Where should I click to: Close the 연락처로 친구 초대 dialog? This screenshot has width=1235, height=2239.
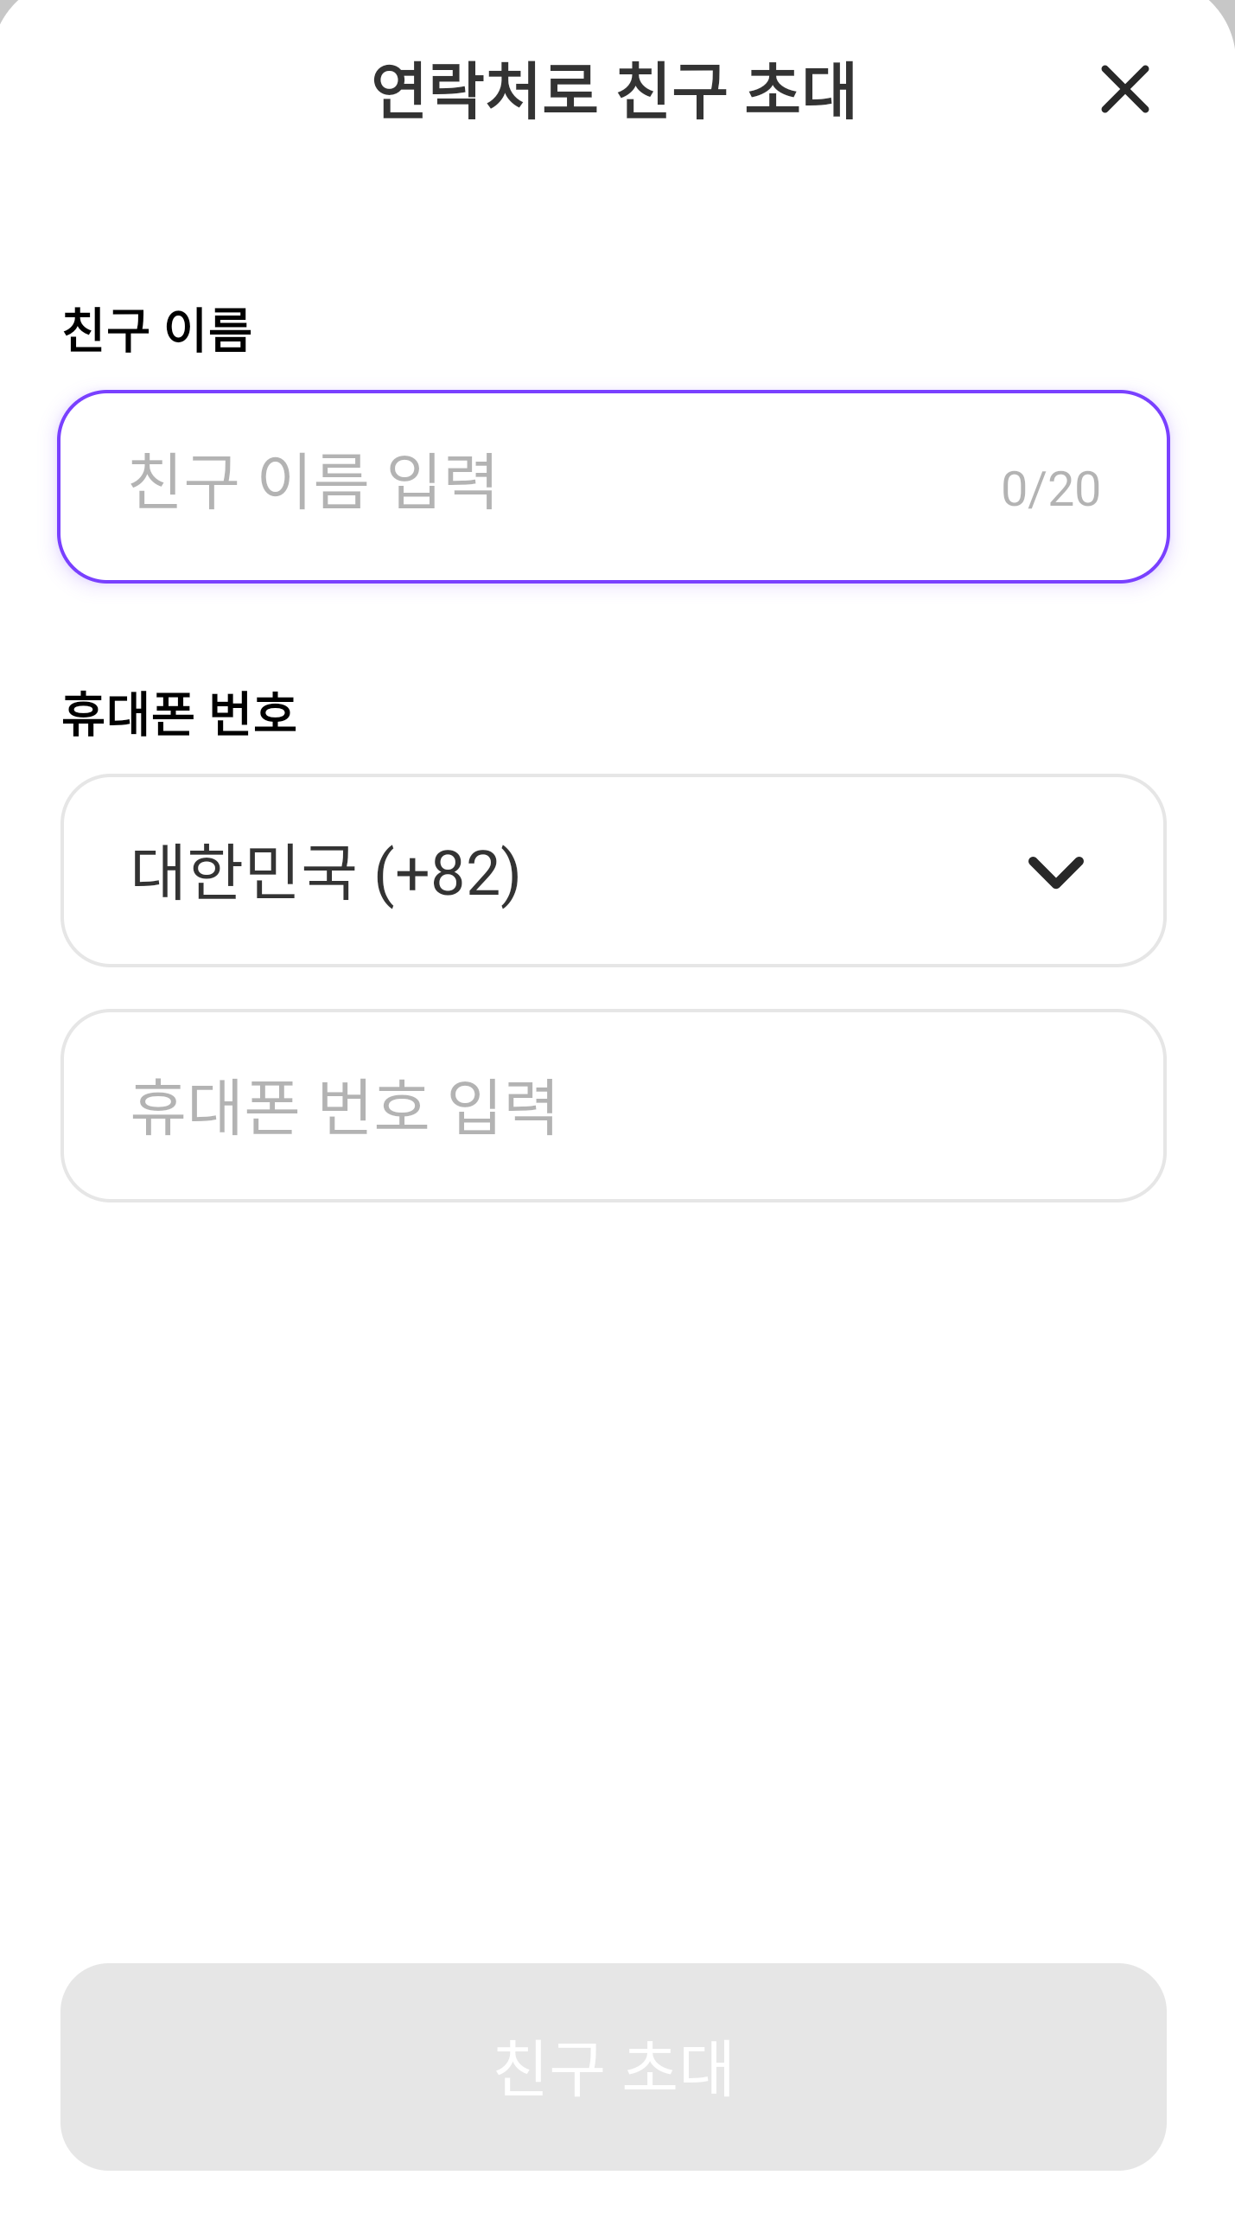click(x=1124, y=90)
